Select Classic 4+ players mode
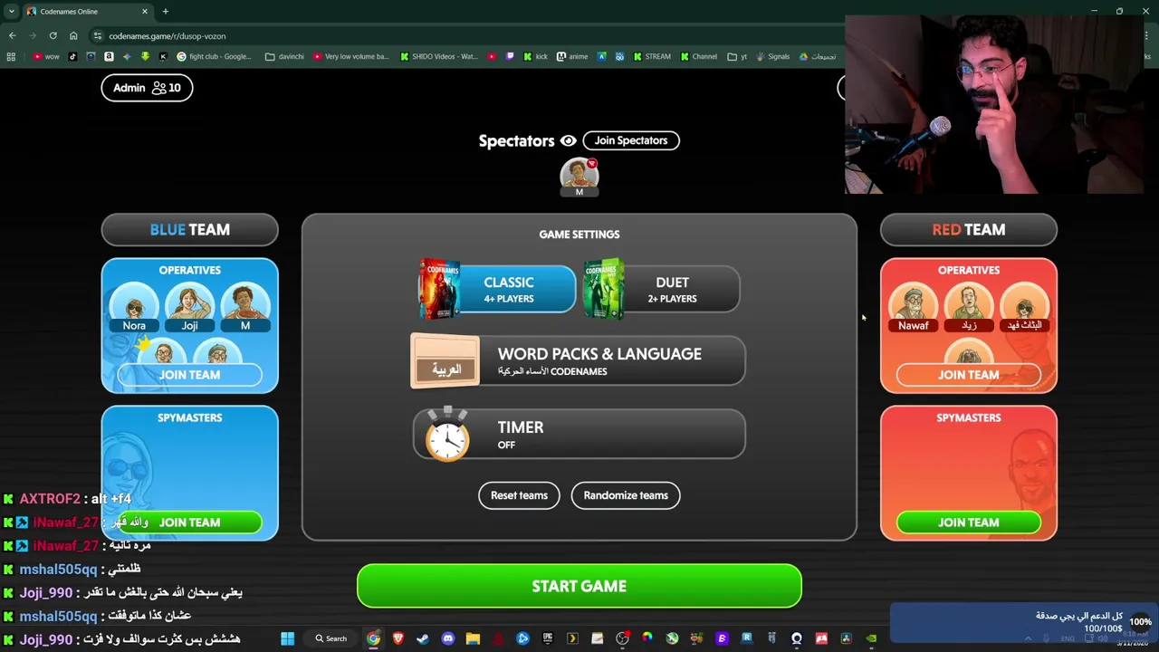Image resolution: width=1159 pixels, height=652 pixels. point(496,289)
